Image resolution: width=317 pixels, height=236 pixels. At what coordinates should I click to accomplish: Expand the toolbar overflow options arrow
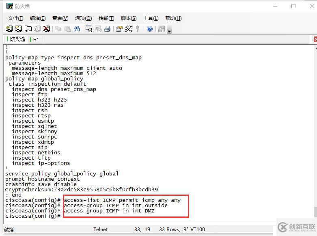pyautogui.click(x=170, y=31)
